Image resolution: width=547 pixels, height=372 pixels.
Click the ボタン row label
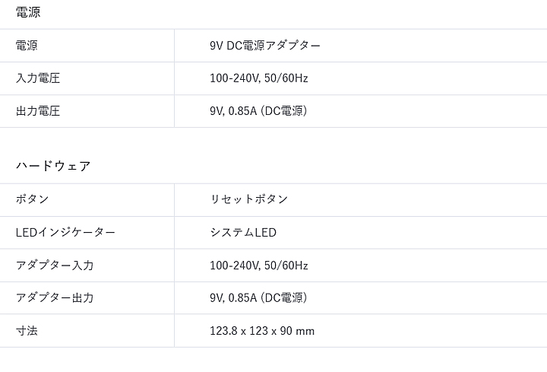33,199
